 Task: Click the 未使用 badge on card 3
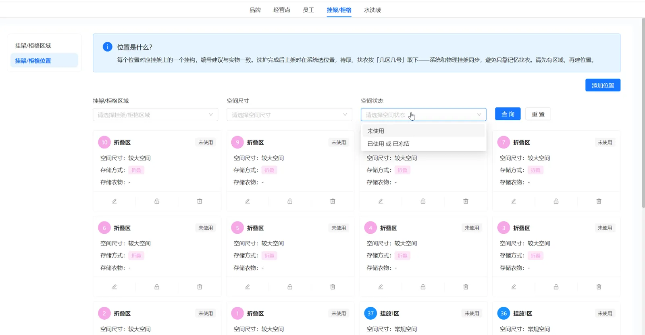605,228
